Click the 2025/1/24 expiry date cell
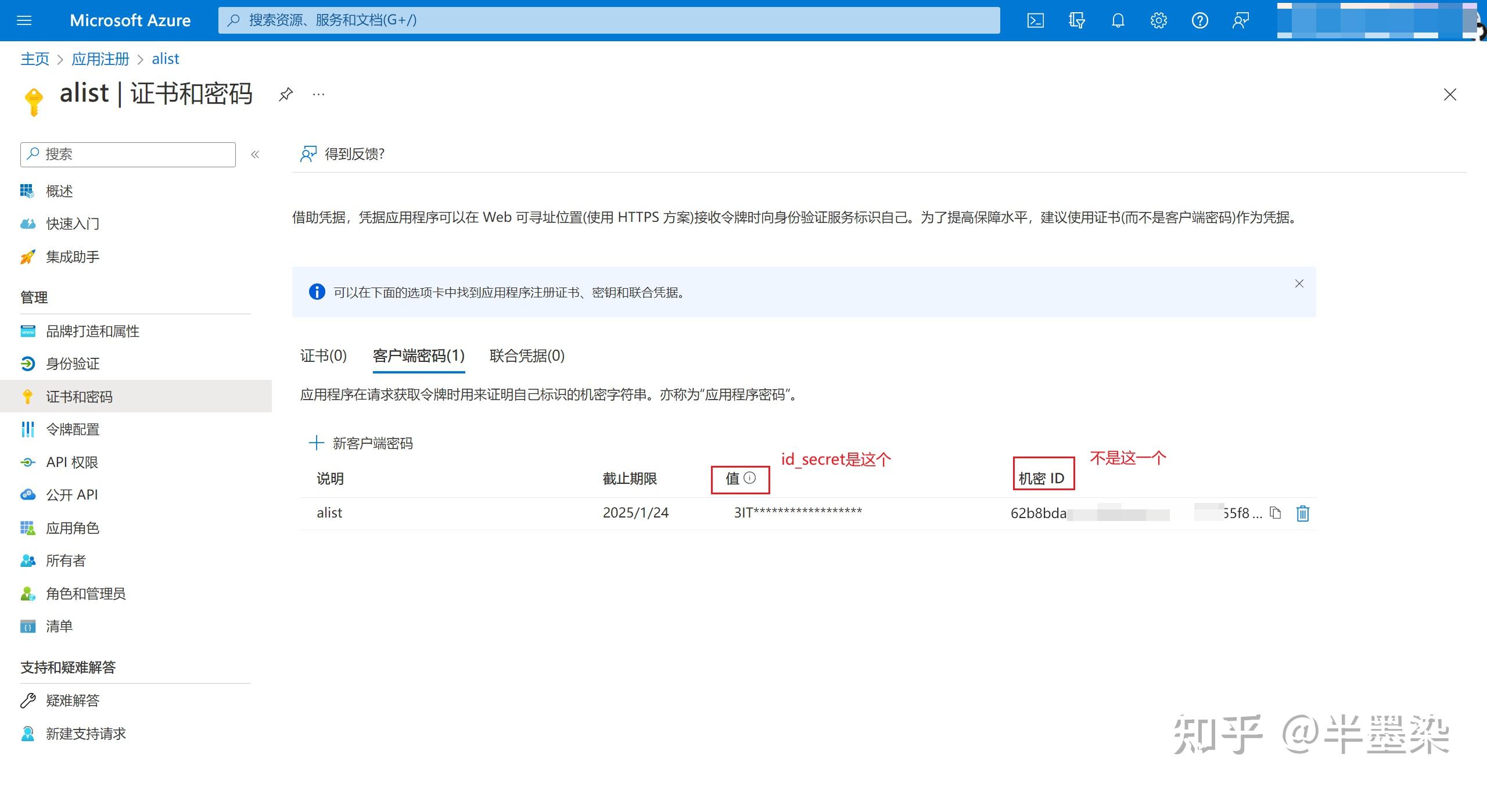This screenshot has height=794, width=1487. (x=635, y=513)
